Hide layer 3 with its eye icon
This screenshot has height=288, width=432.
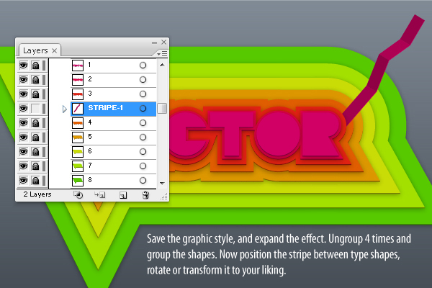point(24,94)
